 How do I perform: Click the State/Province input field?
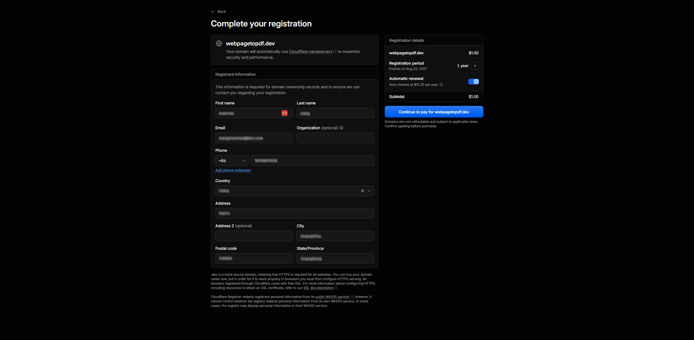click(335, 258)
